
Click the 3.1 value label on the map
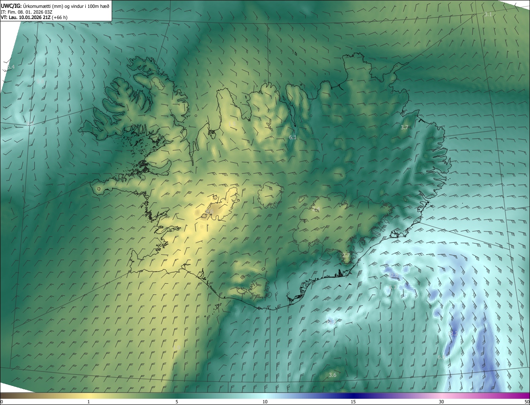[x=488, y=14]
